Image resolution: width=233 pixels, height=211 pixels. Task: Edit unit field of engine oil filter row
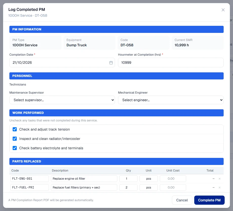[149, 179]
